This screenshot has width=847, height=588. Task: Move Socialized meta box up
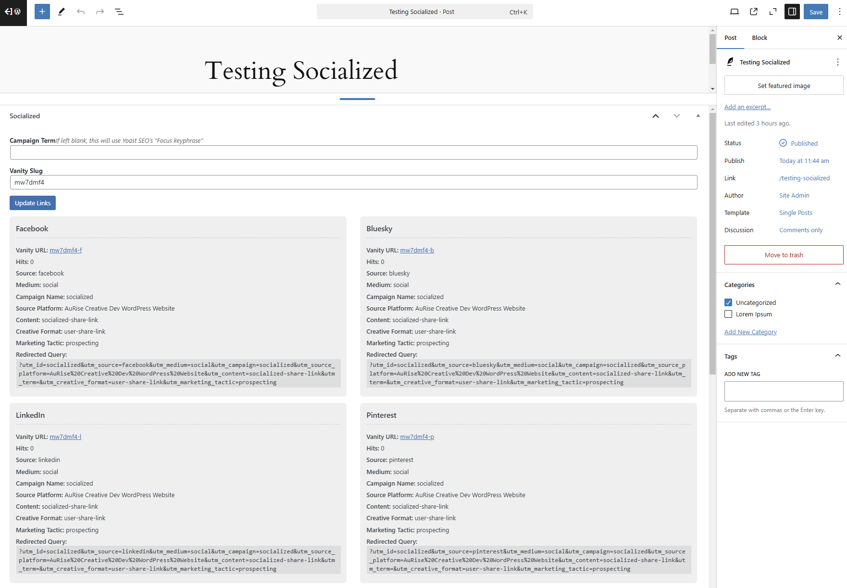(656, 116)
